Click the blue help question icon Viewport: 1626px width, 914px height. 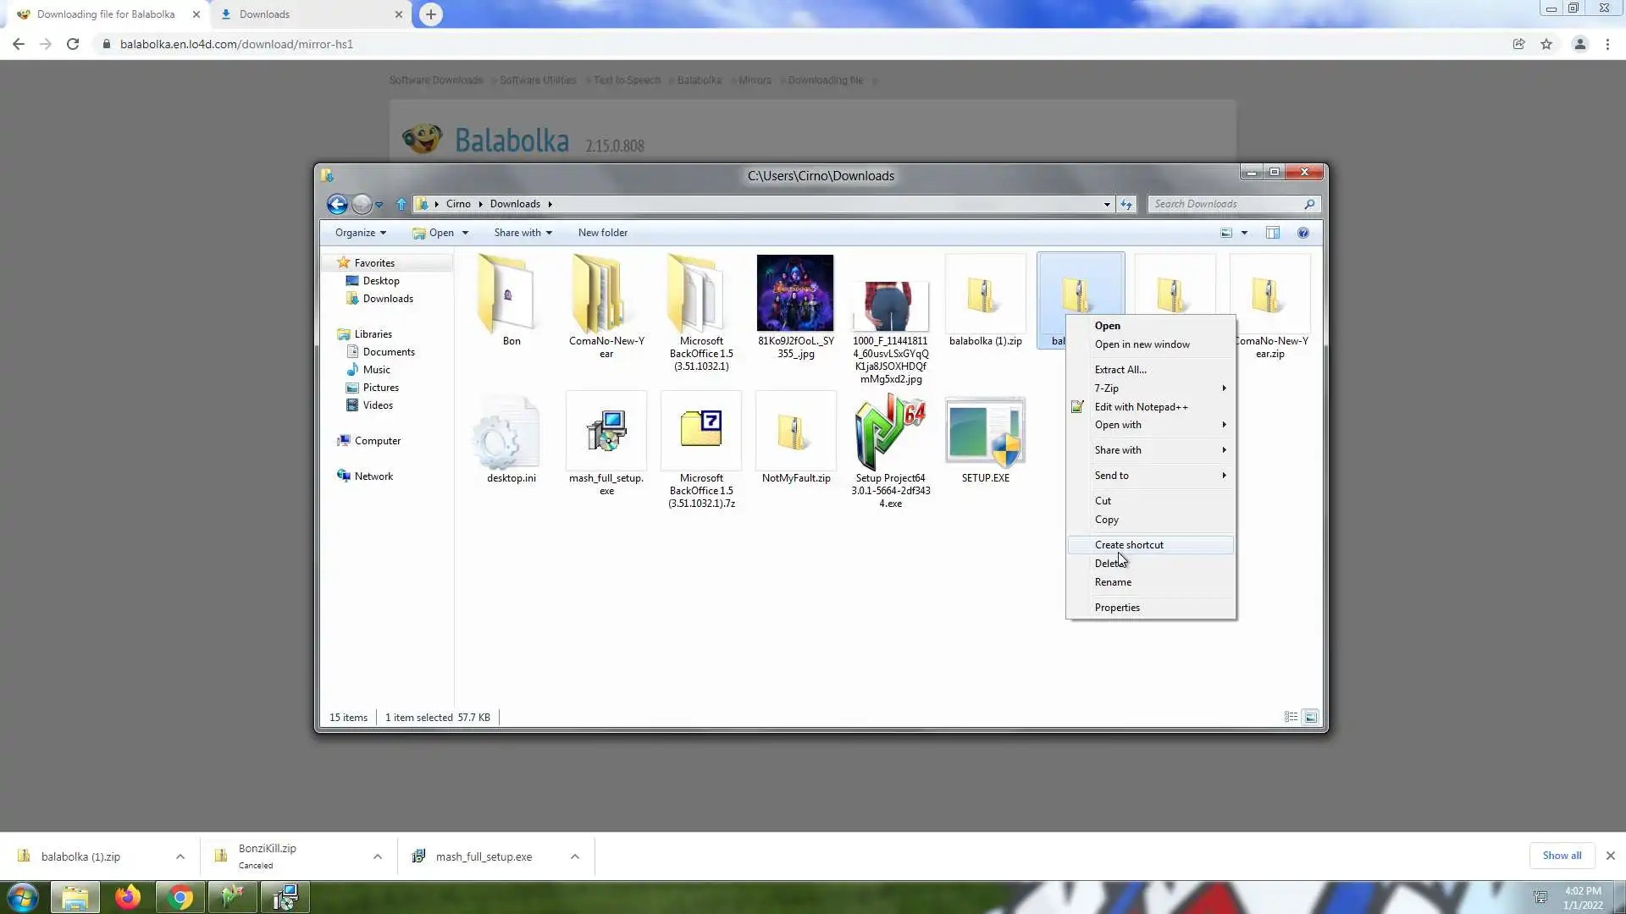(1303, 233)
